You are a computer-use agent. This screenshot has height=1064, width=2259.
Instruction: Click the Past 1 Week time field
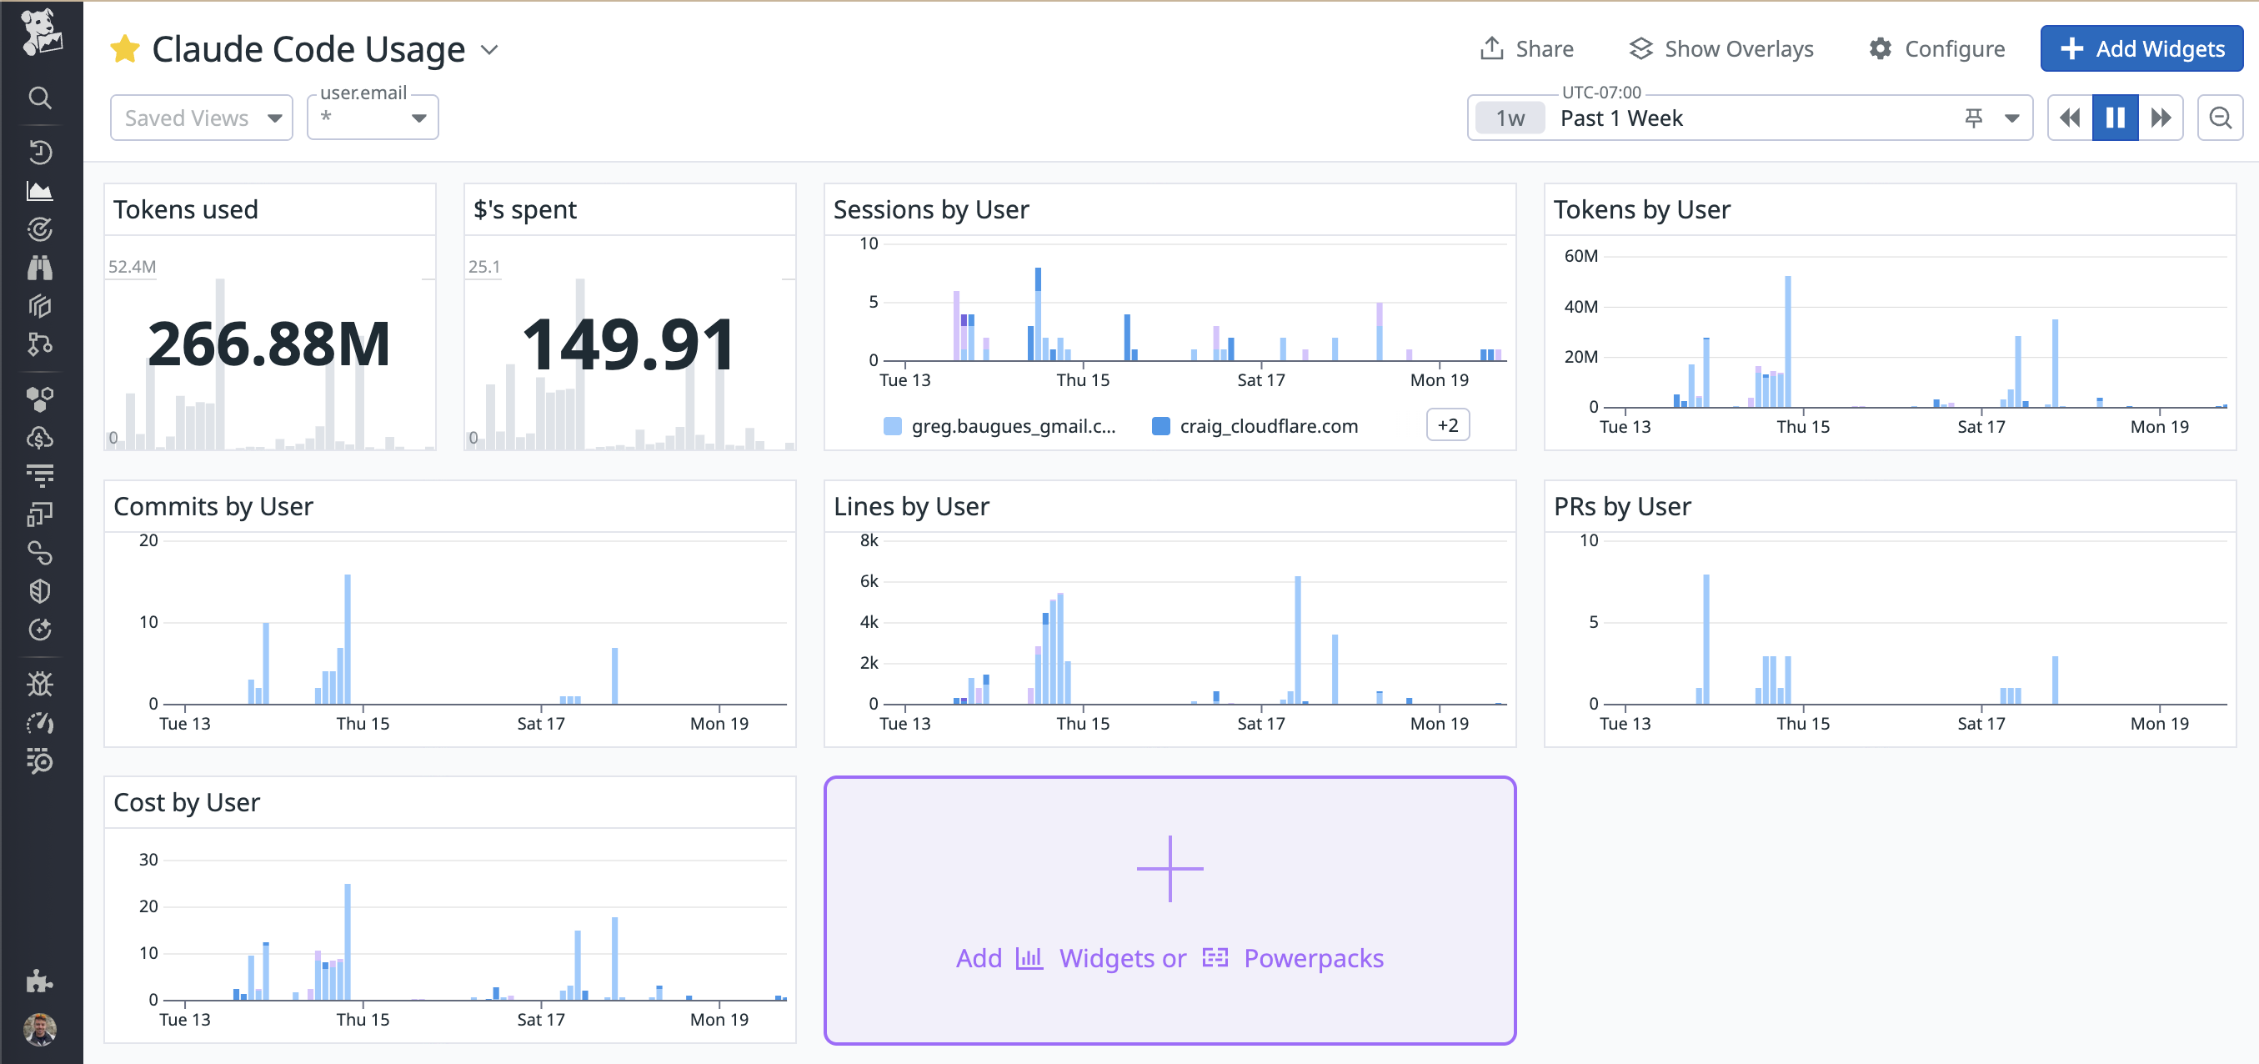tap(1750, 118)
